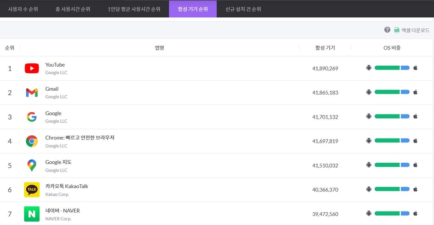Click Android icon in YouTube row
Viewport: 434px width, 225px height.
(x=369, y=68)
